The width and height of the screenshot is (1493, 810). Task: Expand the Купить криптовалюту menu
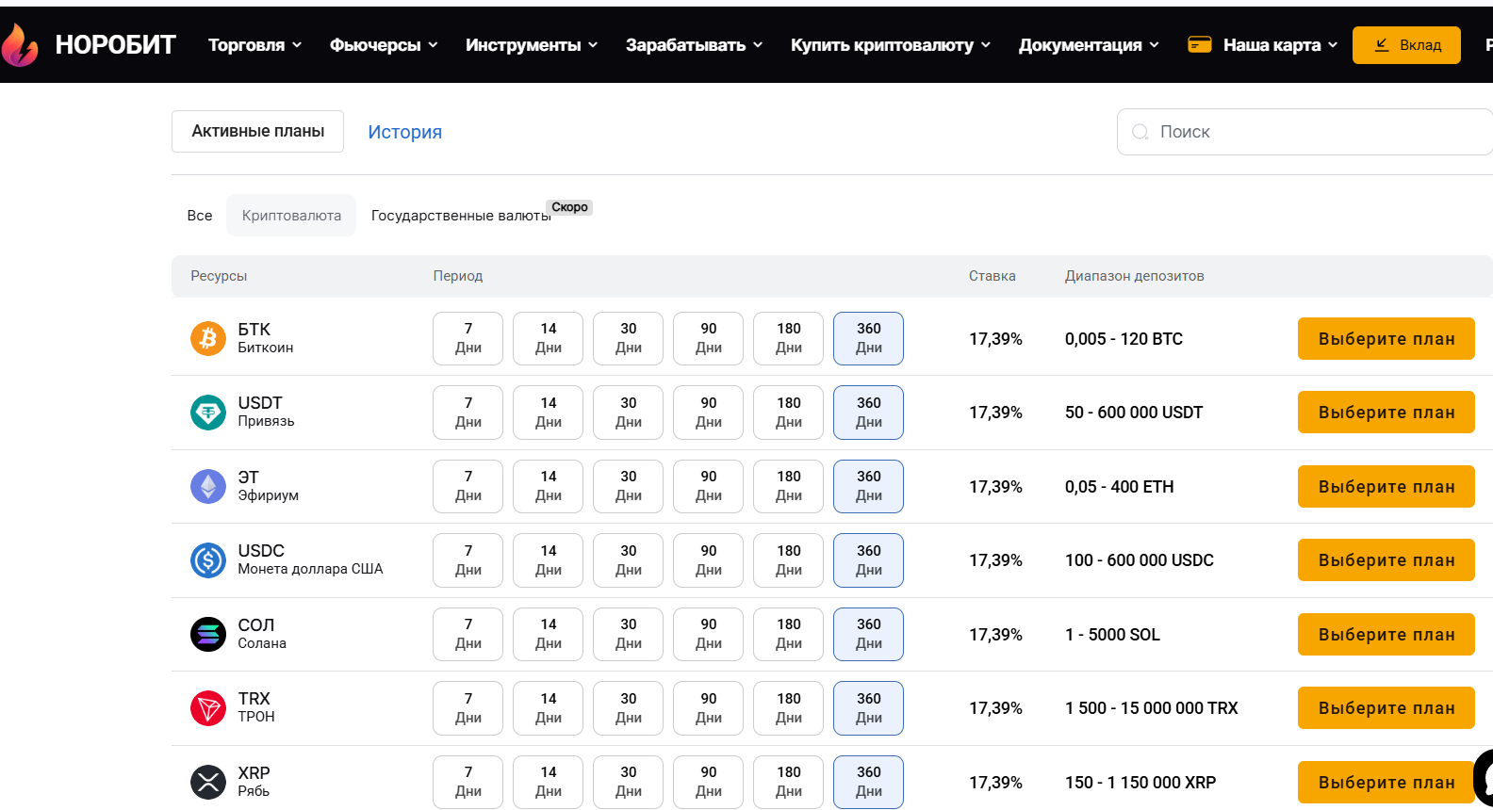[891, 44]
